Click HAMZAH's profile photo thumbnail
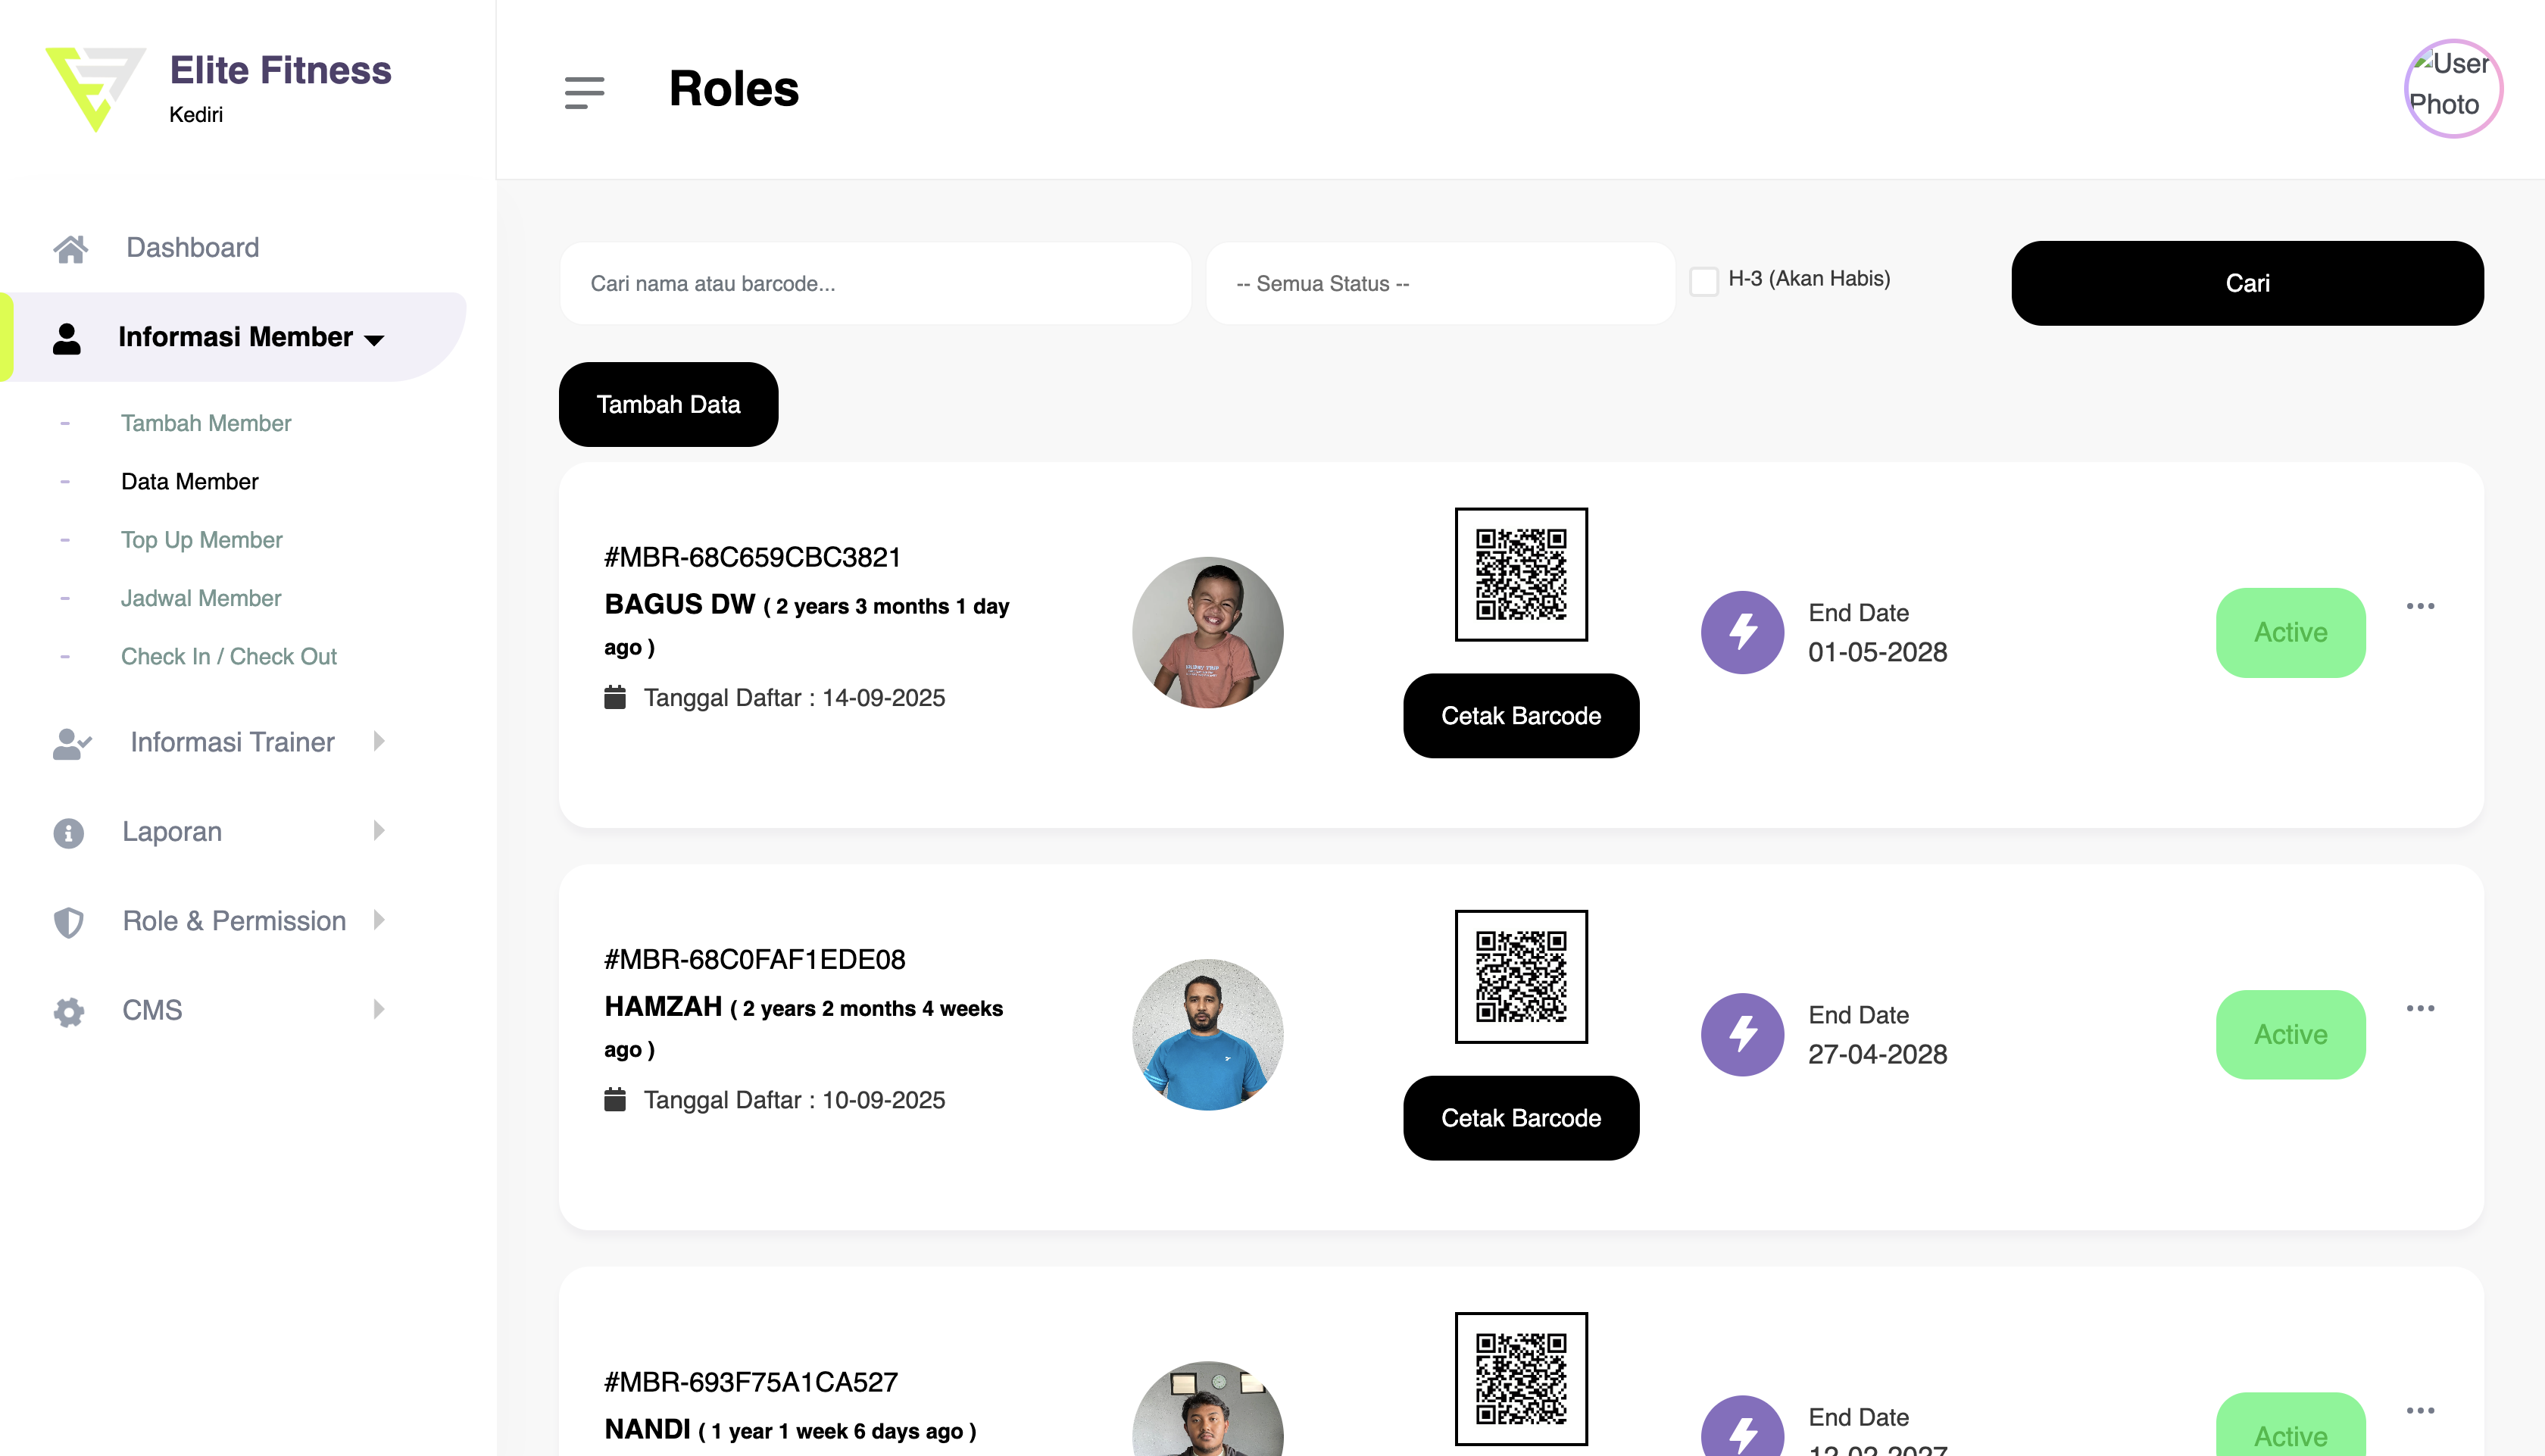Viewport: 2545px width, 1456px height. click(1207, 1034)
